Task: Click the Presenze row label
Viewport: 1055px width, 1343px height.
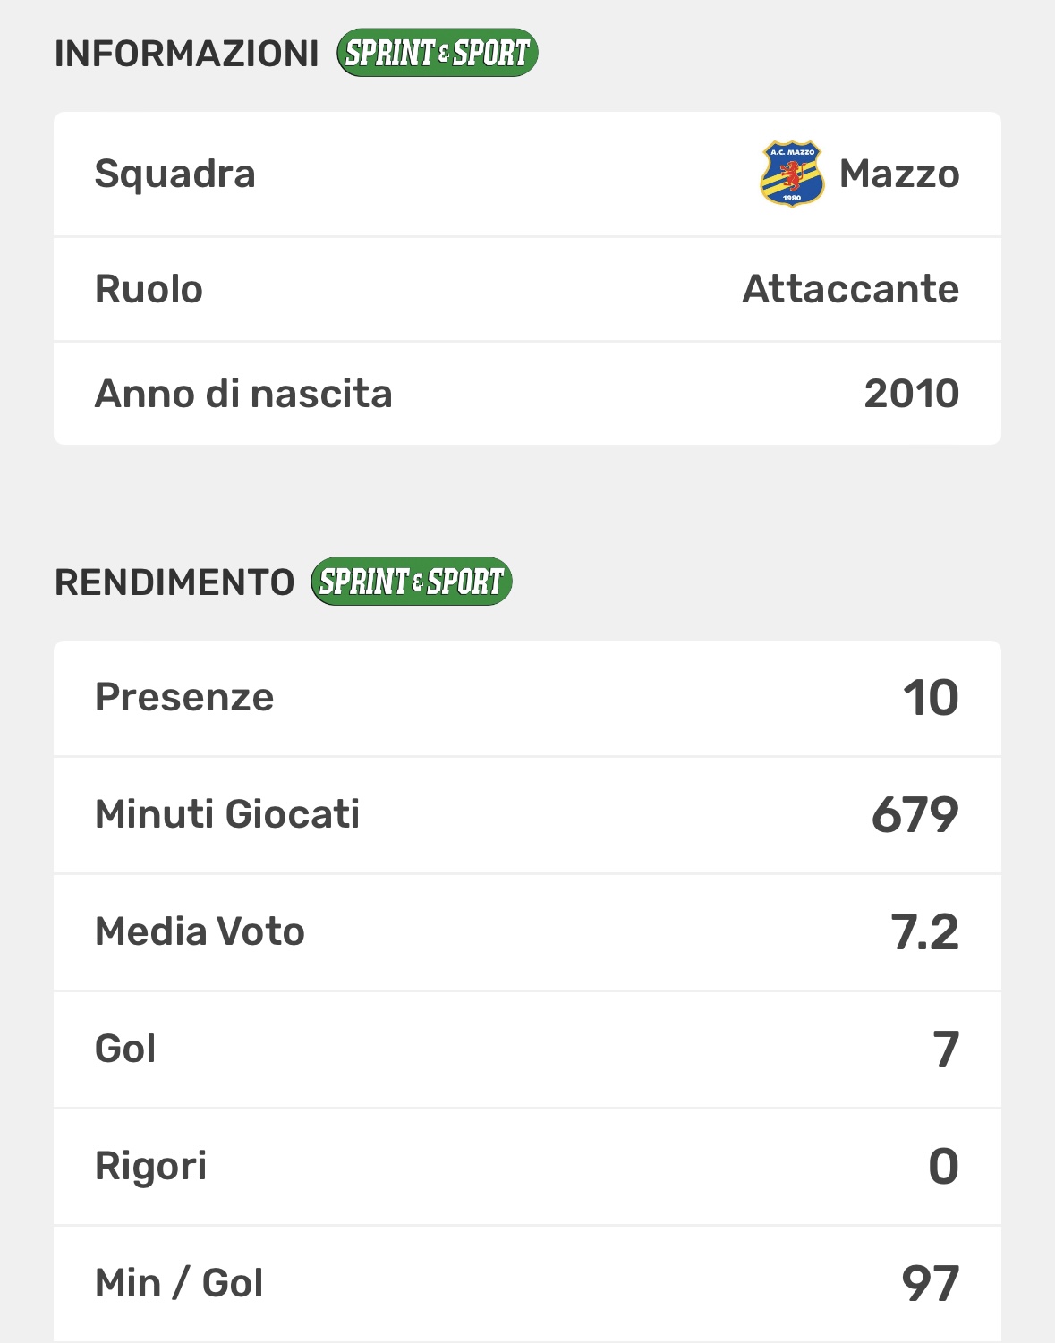Action: pyautogui.click(x=184, y=698)
